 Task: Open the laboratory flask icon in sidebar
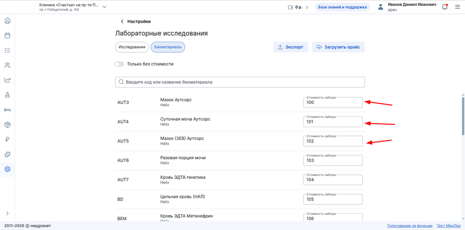tap(8, 95)
